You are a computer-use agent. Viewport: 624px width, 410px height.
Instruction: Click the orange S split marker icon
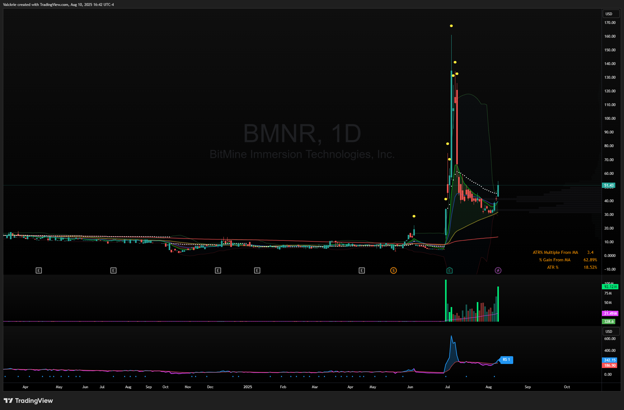tap(393, 270)
